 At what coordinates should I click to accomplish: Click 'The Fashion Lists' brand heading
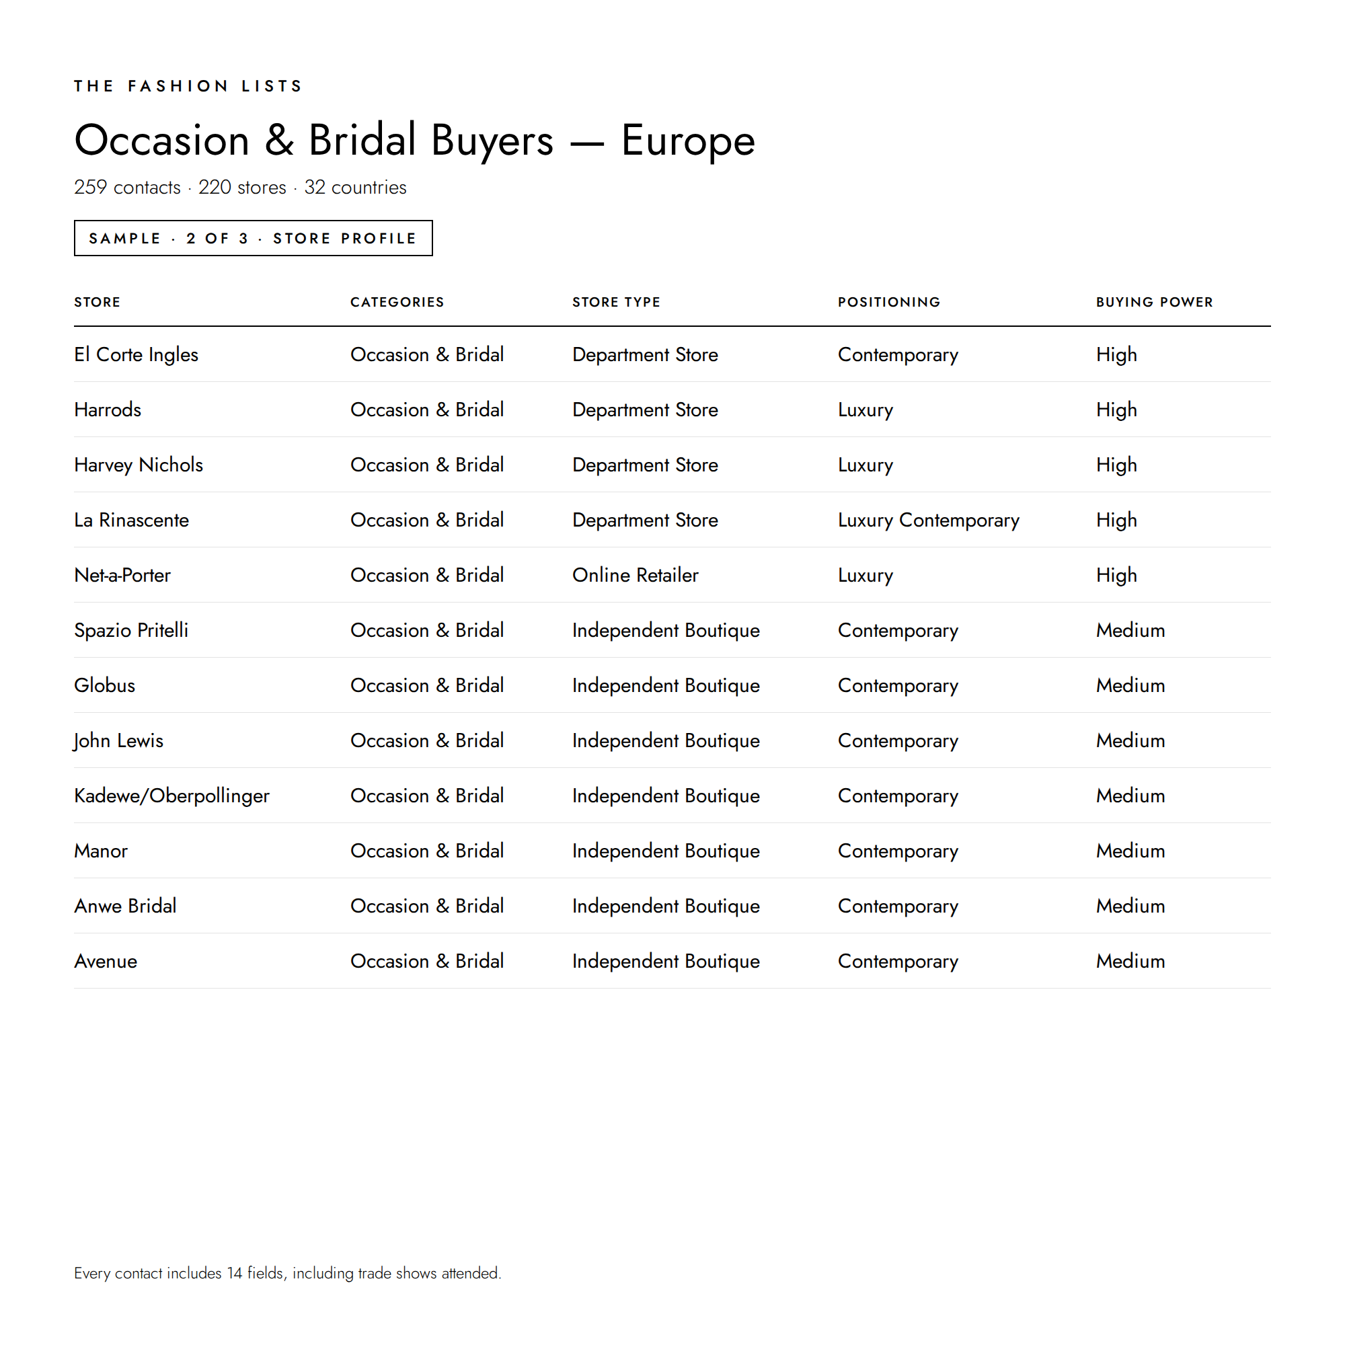188,85
